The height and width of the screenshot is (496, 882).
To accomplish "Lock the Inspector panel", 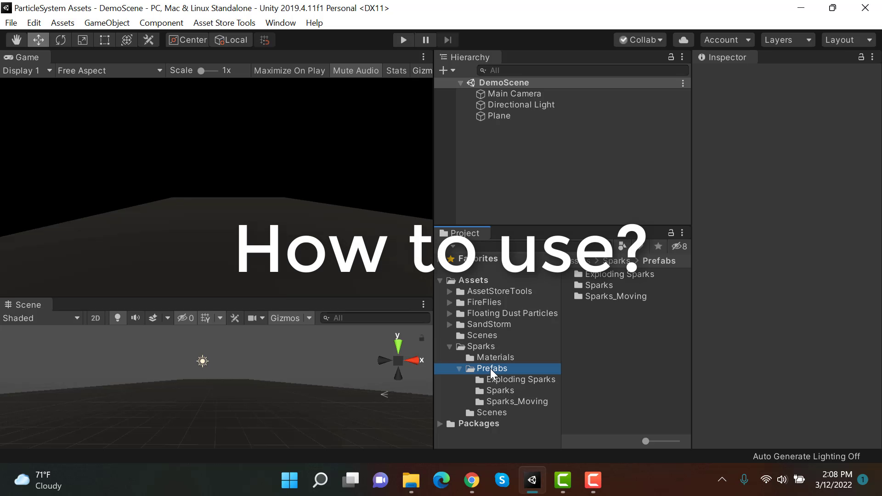I will 861,57.
